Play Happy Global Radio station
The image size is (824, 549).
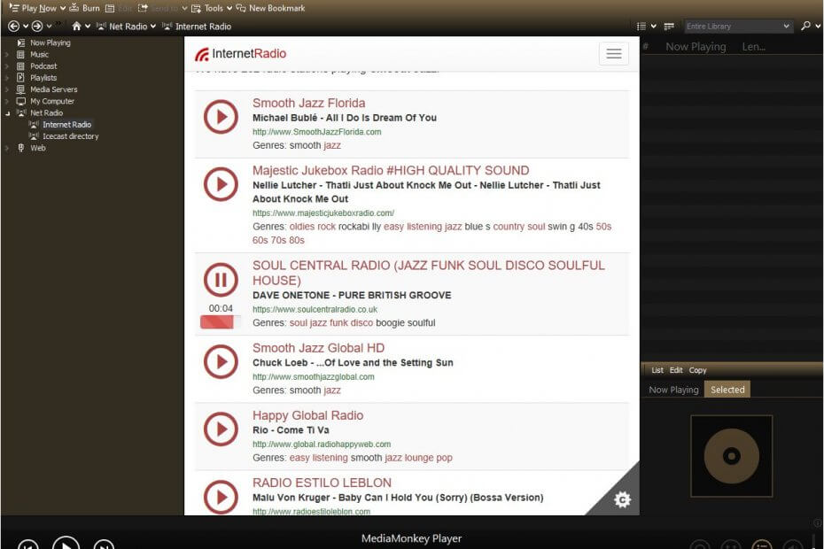click(x=221, y=429)
